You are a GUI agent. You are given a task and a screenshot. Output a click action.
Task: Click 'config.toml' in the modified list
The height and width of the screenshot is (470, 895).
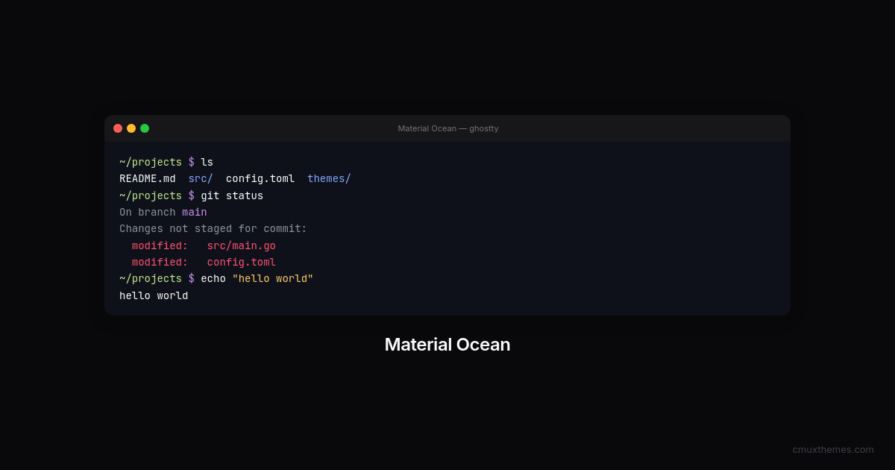point(242,262)
